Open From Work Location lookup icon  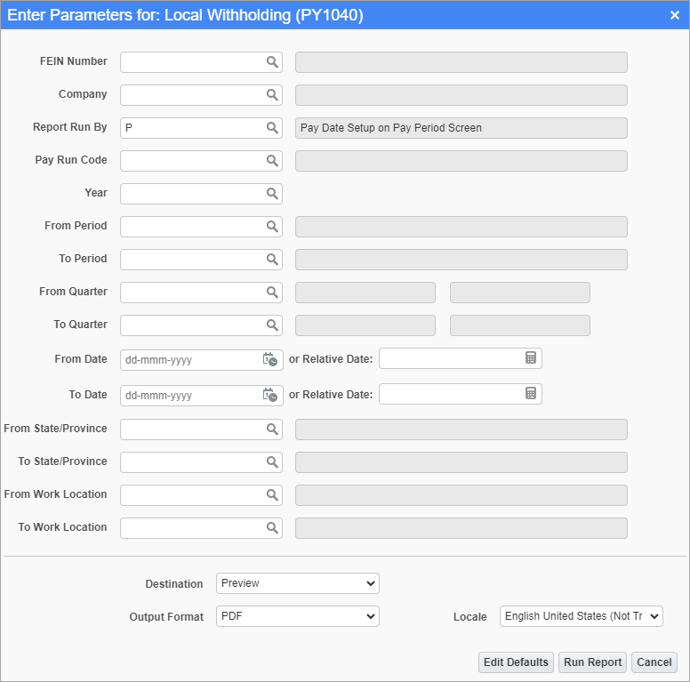click(272, 495)
